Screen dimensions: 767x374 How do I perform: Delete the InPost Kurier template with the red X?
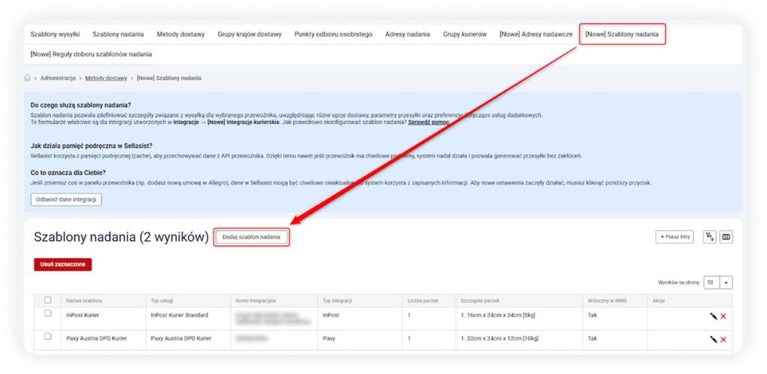point(724,316)
